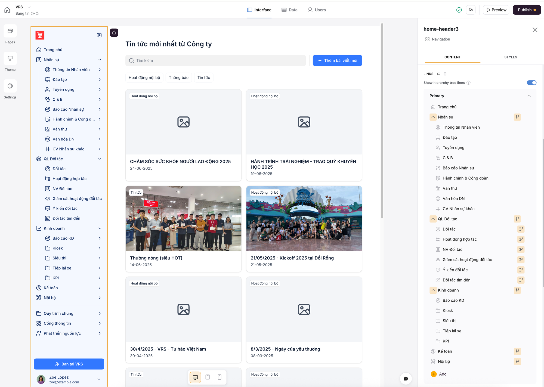
Task: Open the Thưởng nóng (siêu HOT) photo
Action: point(184,218)
